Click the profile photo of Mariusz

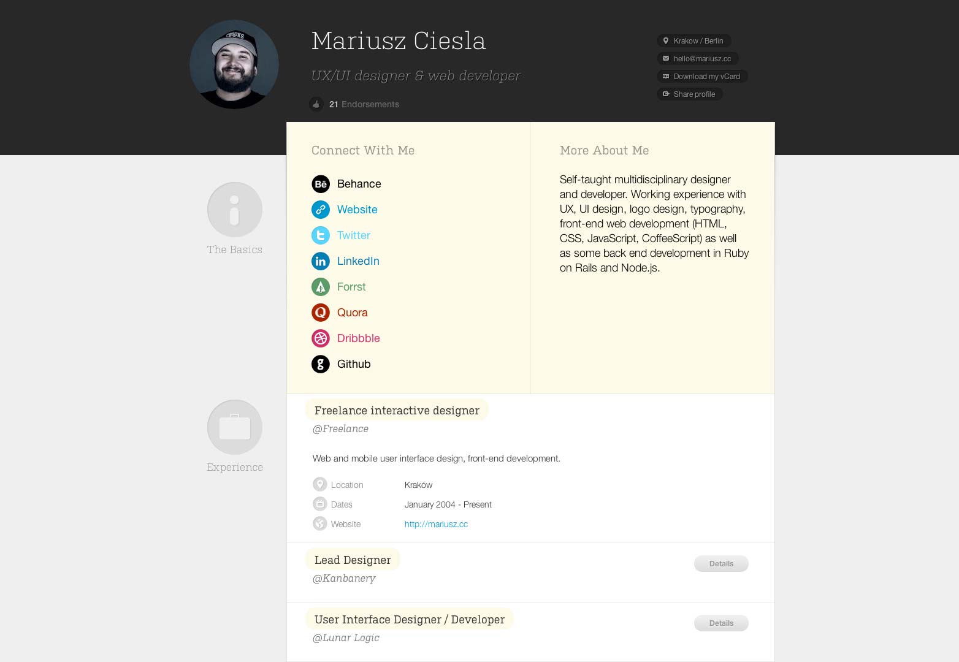(x=234, y=64)
